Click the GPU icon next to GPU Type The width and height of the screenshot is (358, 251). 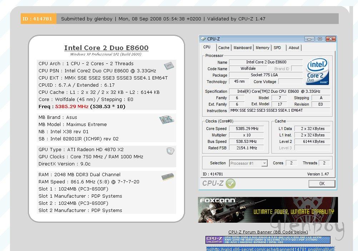pyautogui.click(x=170, y=151)
